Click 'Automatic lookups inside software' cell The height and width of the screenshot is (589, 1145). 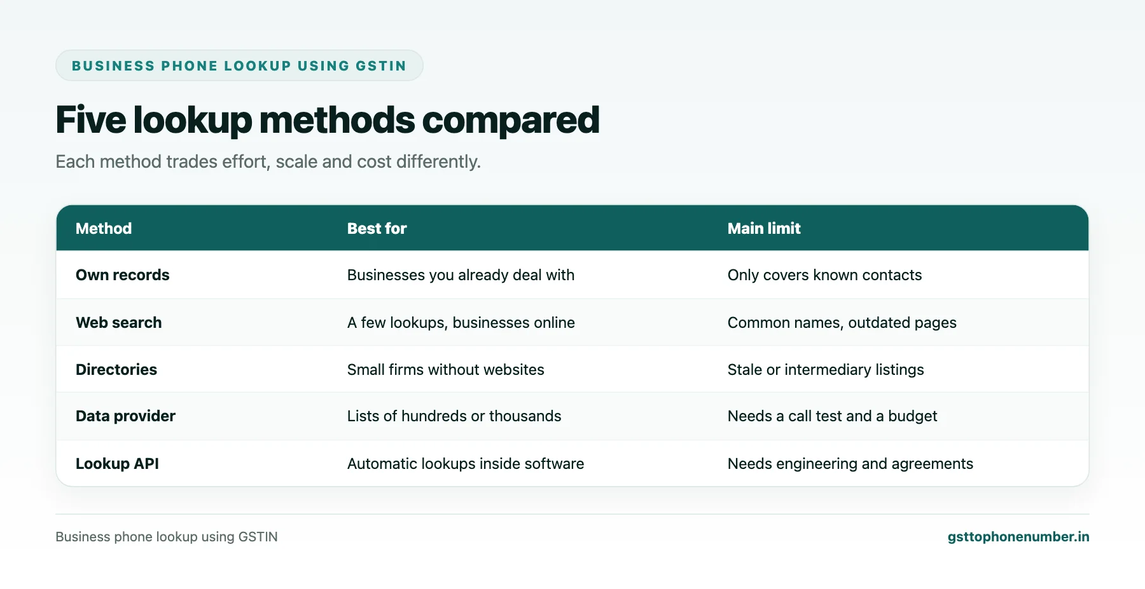click(466, 463)
